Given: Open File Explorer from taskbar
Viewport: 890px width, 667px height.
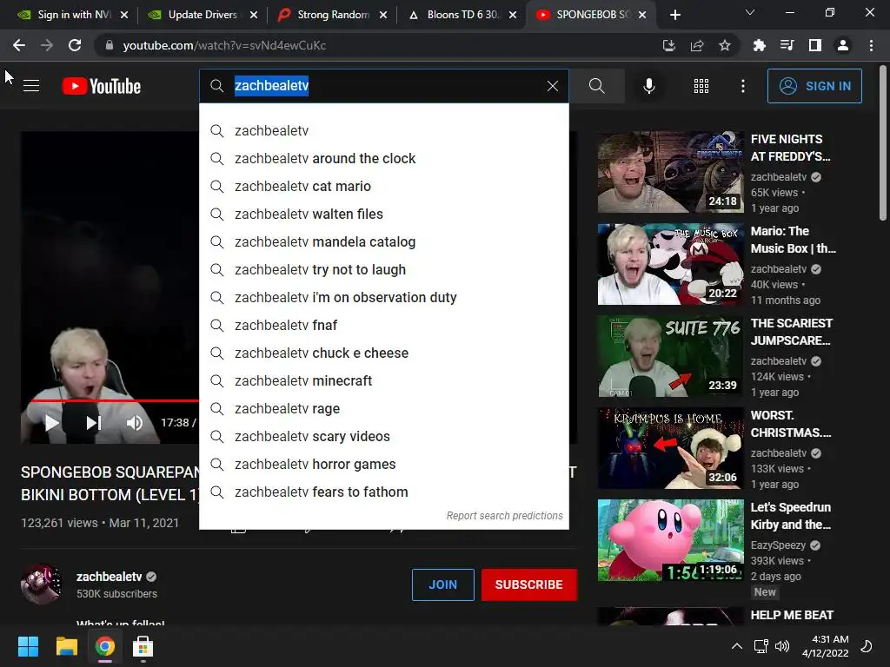Looking at the screenshot, I should pyautogui.click(x=66, y=646).
